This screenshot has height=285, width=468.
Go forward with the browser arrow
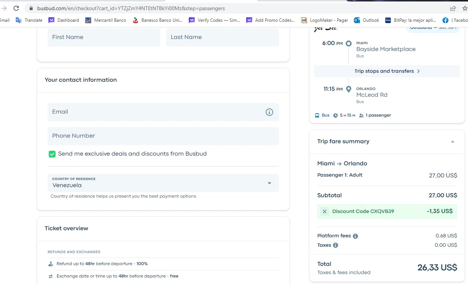point(4,8)
